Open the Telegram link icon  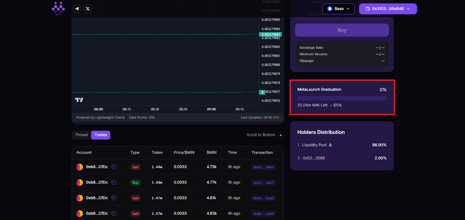(x=77, y=9)
